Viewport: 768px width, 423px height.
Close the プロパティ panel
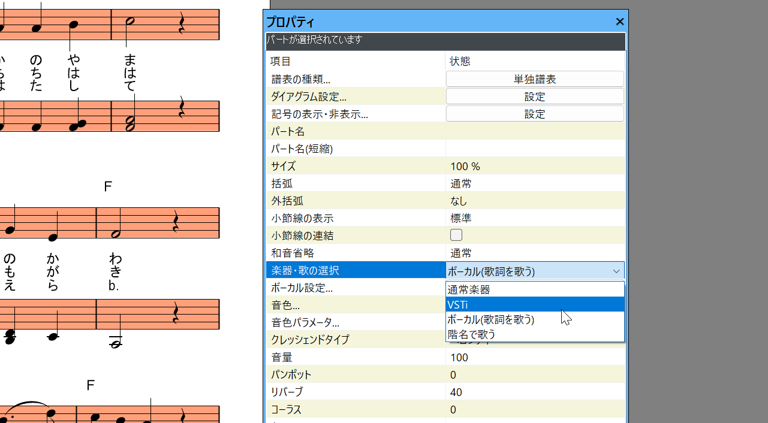[x=620, y=22]
